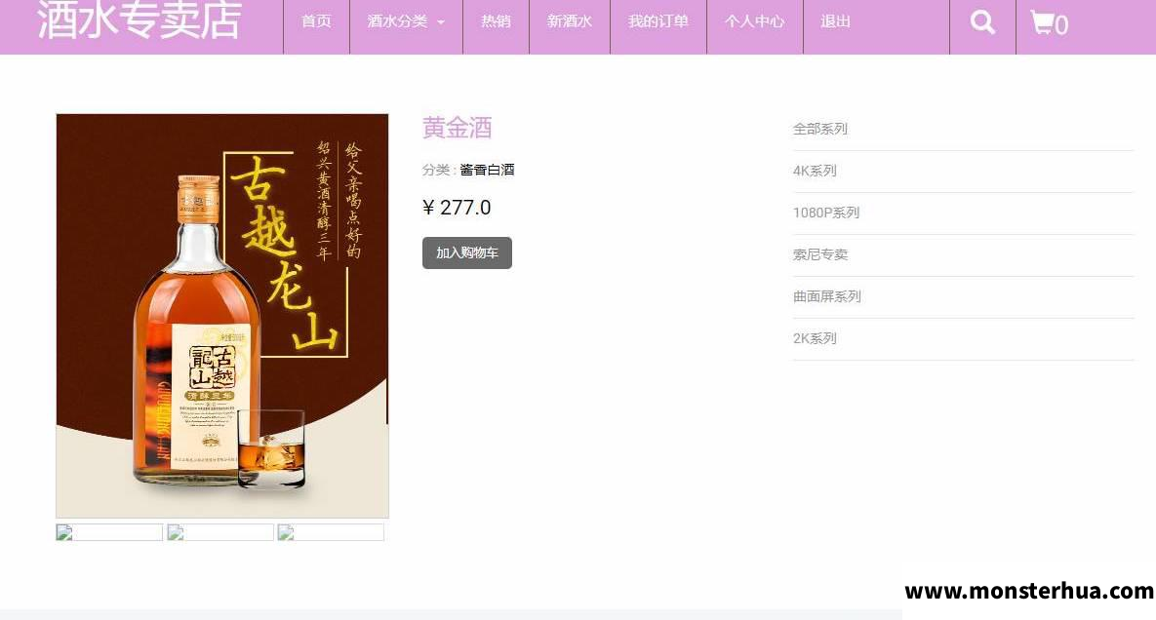View 我的订单 page
This screenshot has height=620, width=1156.
(x=658, y=21)
